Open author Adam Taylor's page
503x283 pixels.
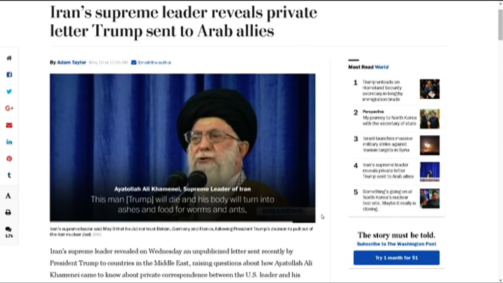point(72,62)
